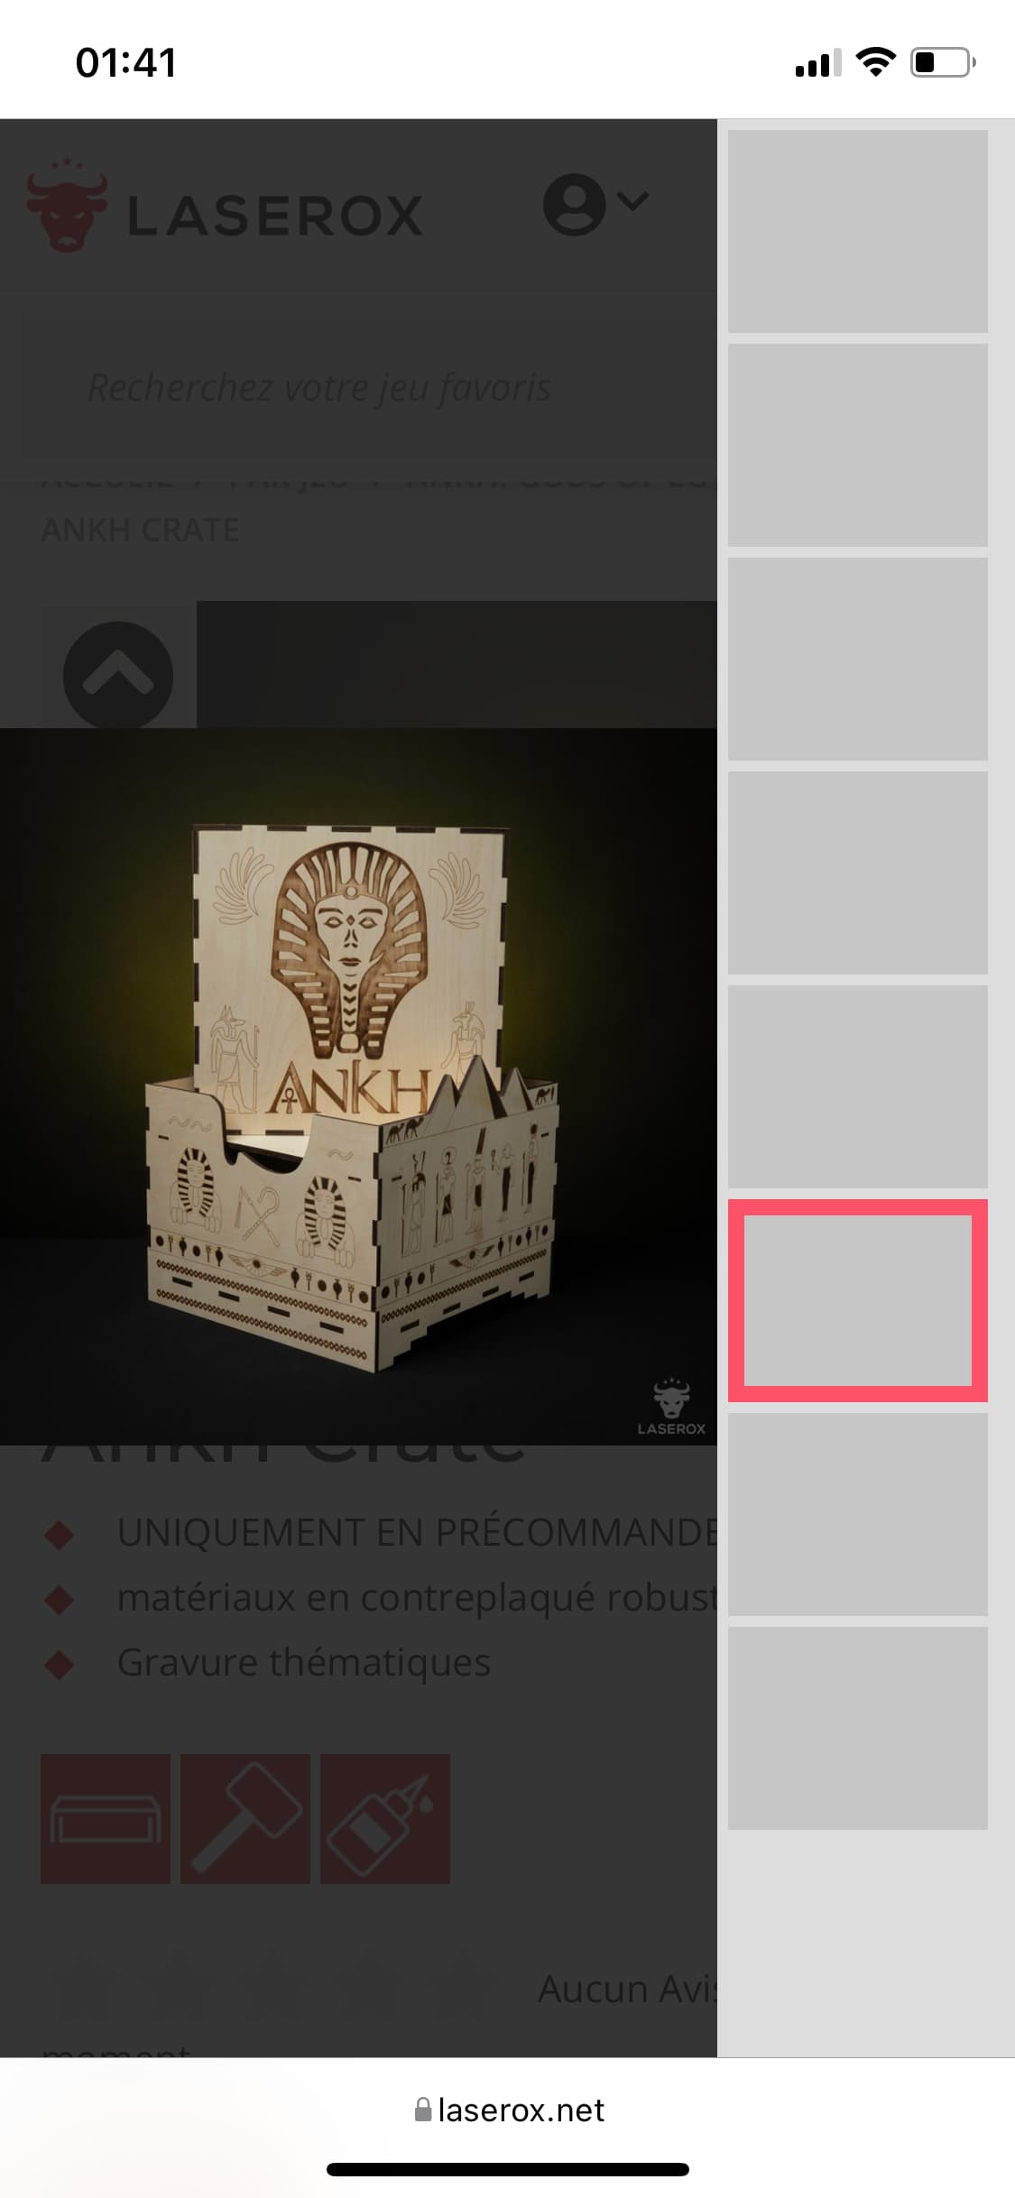
Task: Tap the red-bordered selected thumbnail
Action: click(x=858, y=1300)
